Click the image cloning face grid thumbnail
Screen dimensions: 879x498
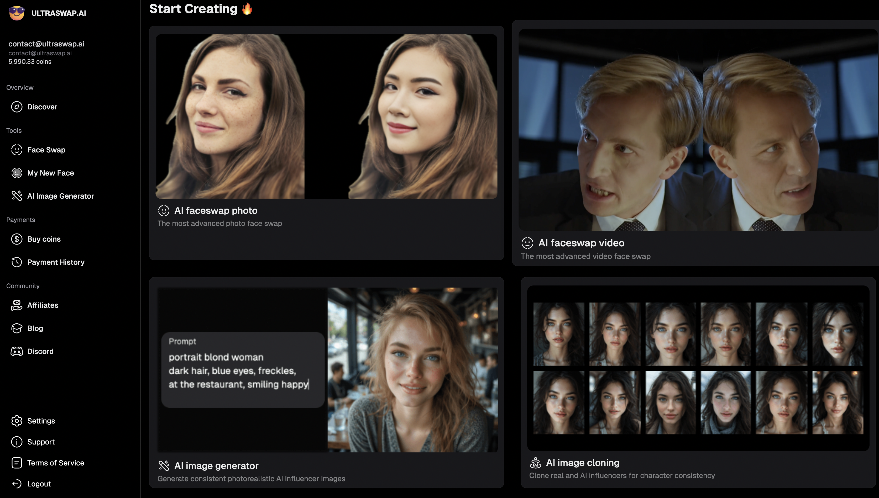(698, 368)
